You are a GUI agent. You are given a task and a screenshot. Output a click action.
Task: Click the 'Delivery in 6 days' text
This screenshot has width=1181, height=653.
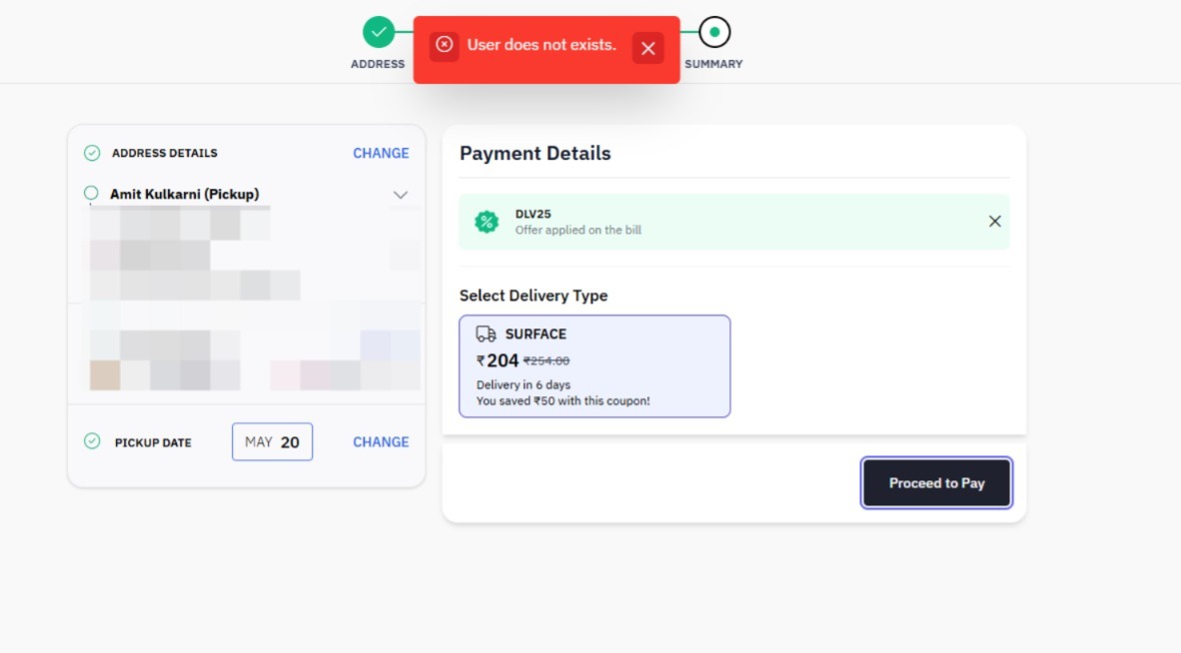click(x=523, y=384)
